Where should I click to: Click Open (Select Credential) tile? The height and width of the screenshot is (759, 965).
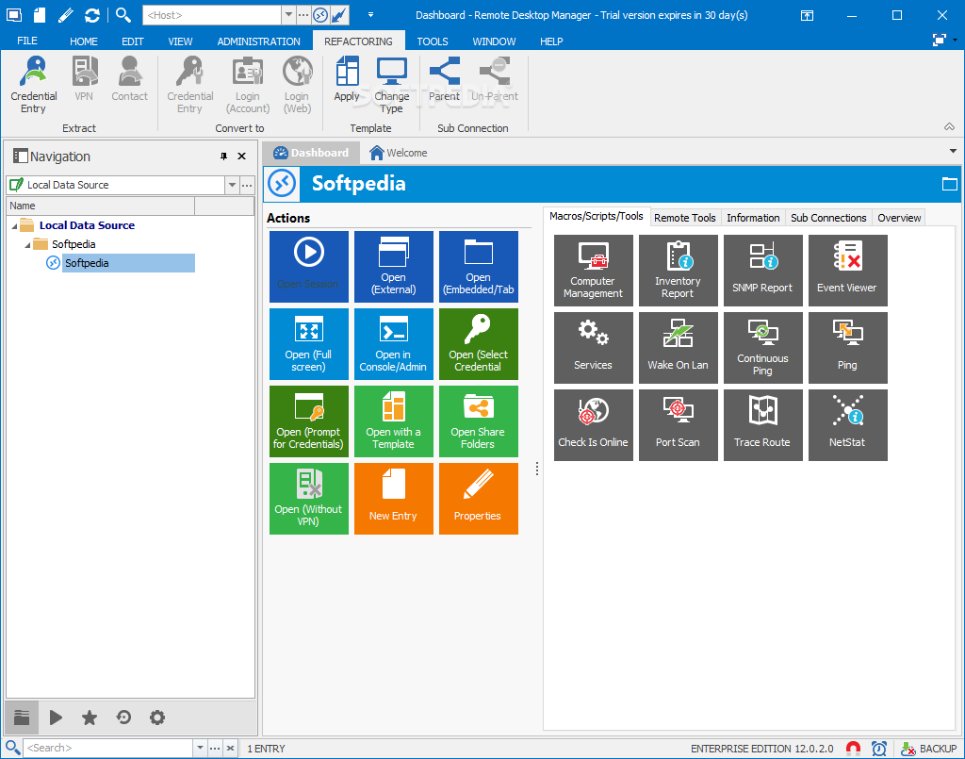click(479, 344)
